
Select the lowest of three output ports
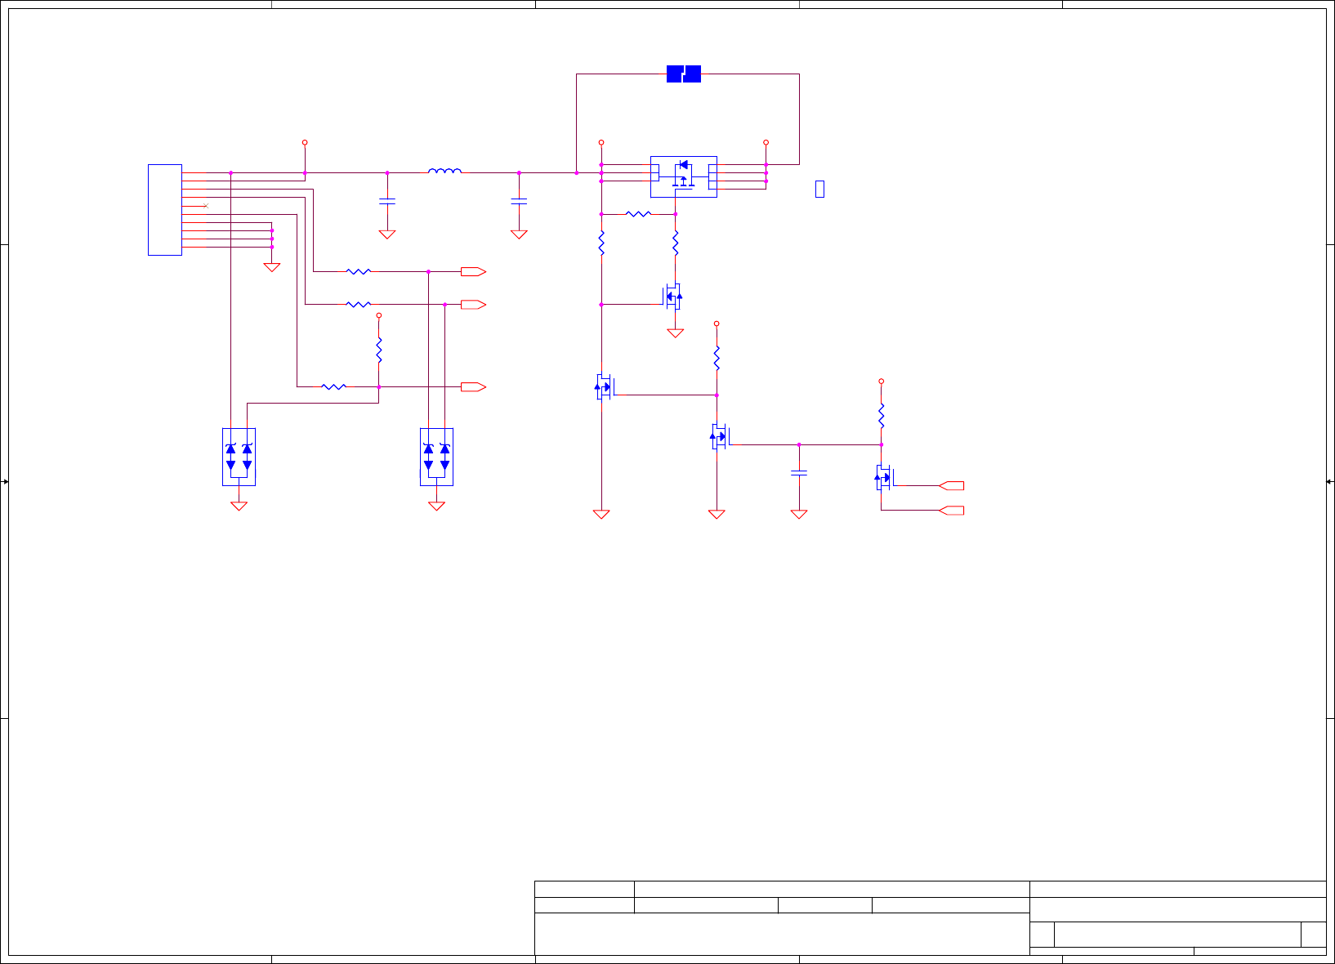click(x=474, y=387)
